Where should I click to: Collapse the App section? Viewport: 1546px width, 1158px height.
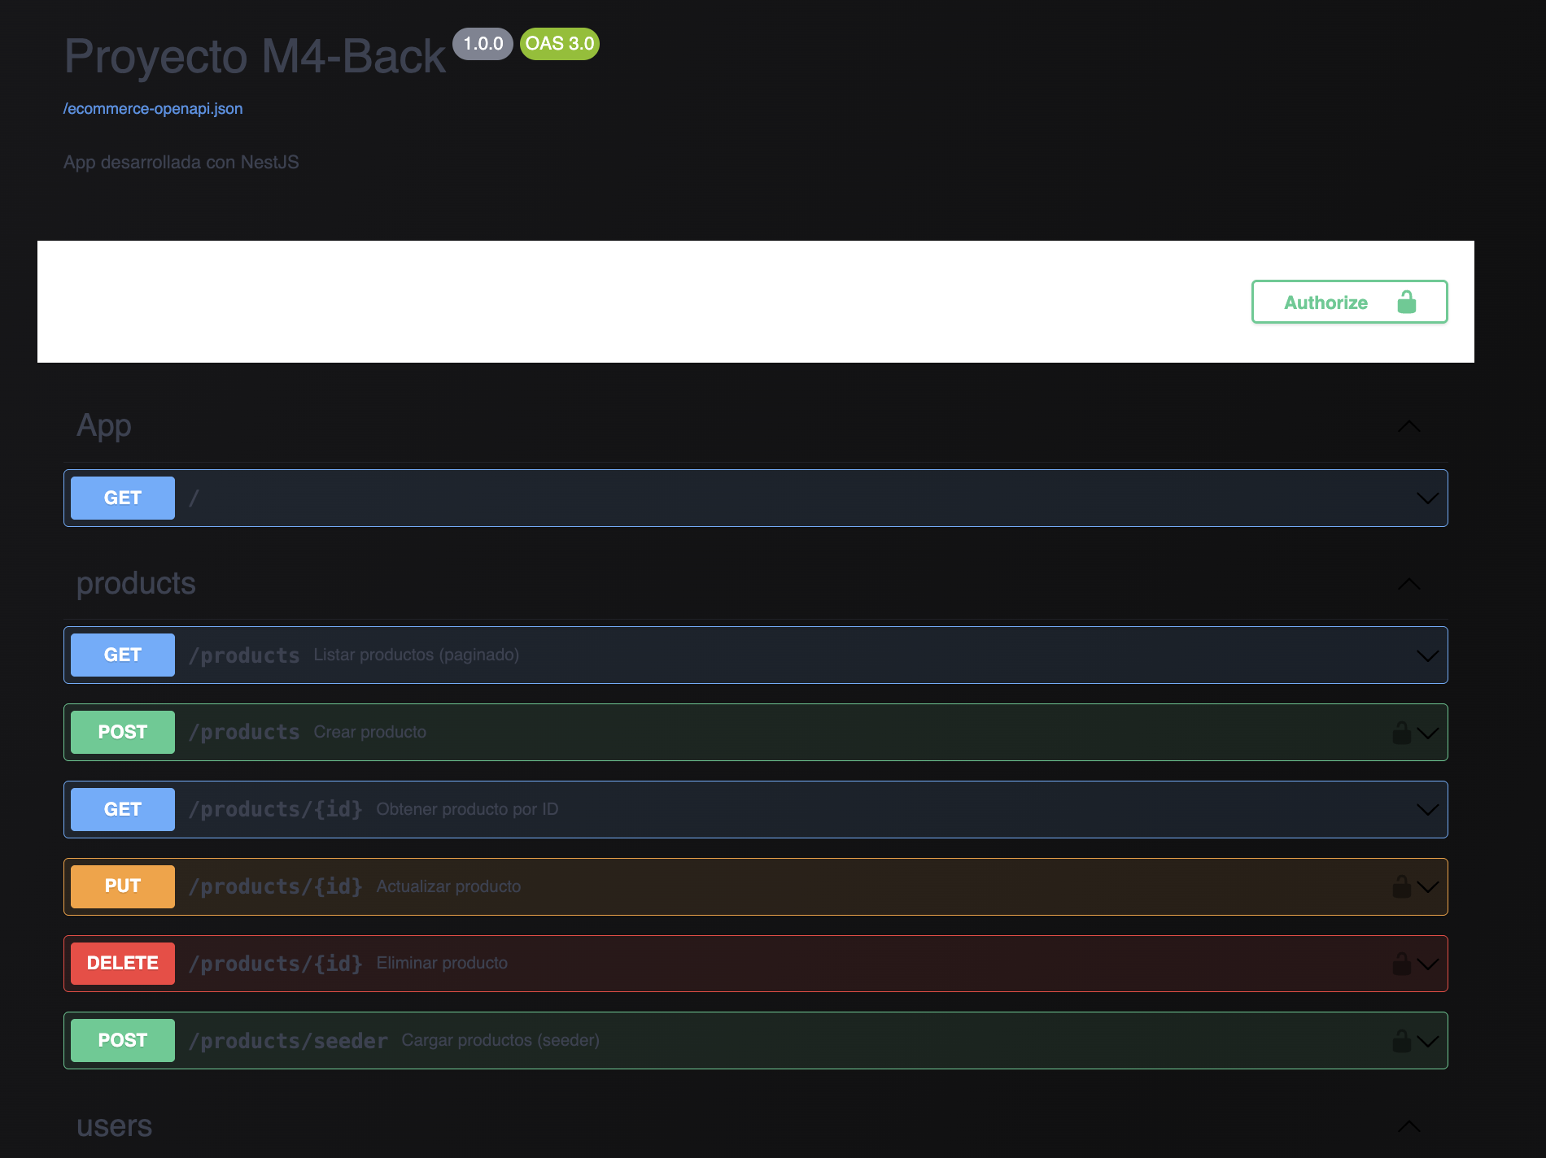pyautogui.click(x=1408, y=426)
